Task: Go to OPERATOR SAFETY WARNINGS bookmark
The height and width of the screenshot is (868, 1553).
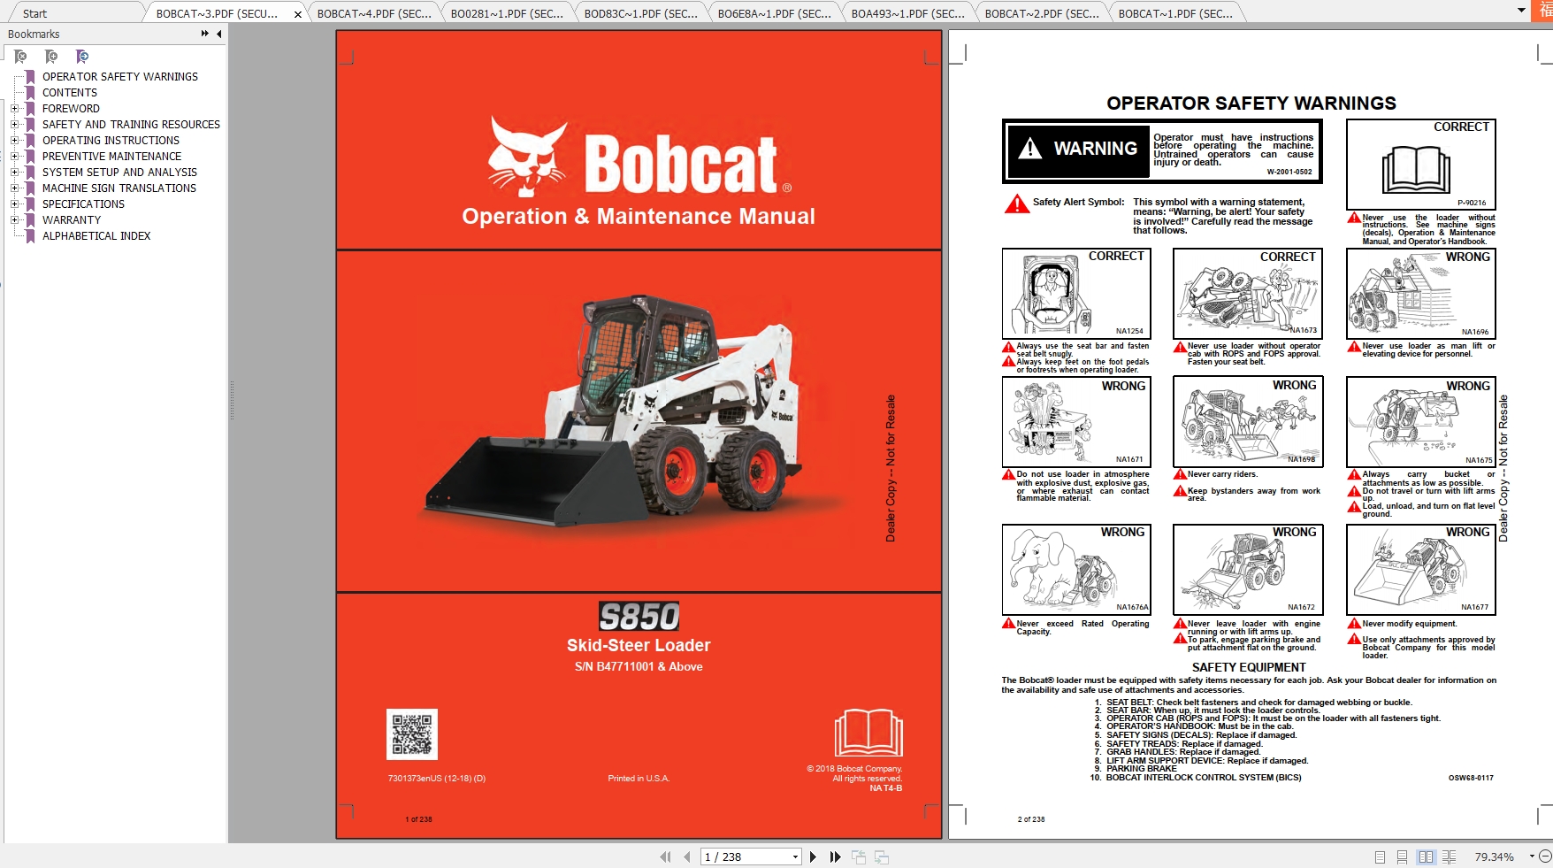Action: tap(120, 76)
